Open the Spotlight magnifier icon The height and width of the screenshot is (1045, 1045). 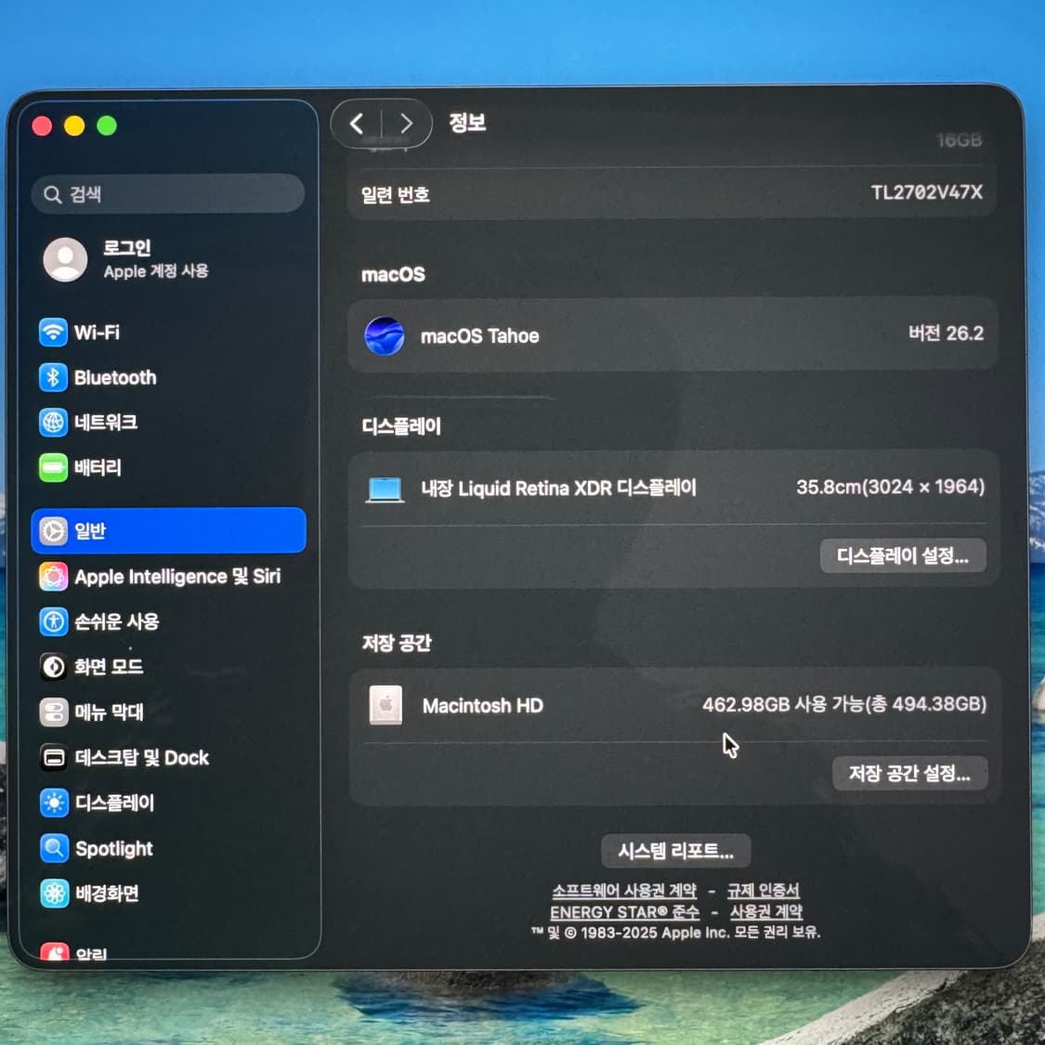[54, 848]
